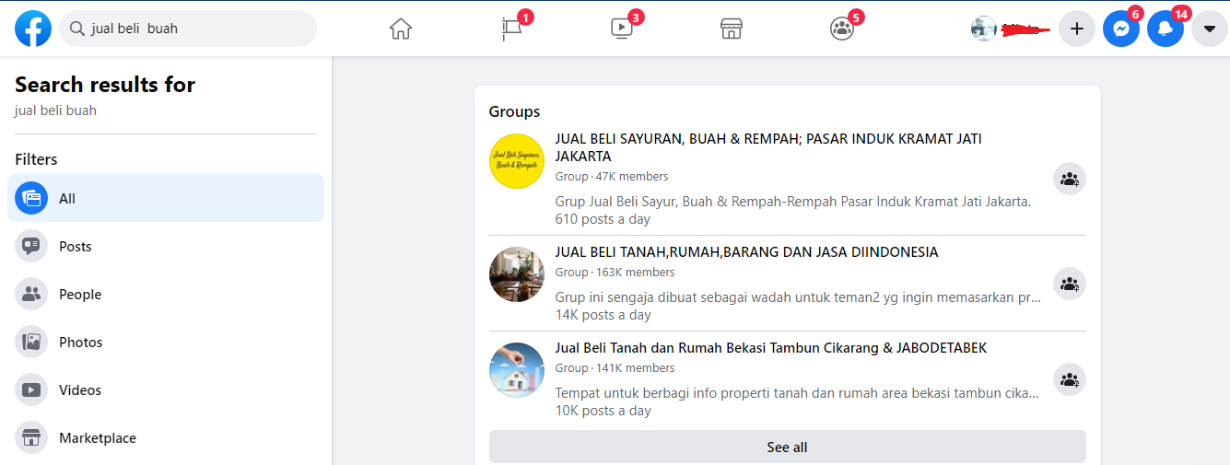Open Messenger chats
The width and height of the screenshot is (1230, 465).
tap(1121, 29)
